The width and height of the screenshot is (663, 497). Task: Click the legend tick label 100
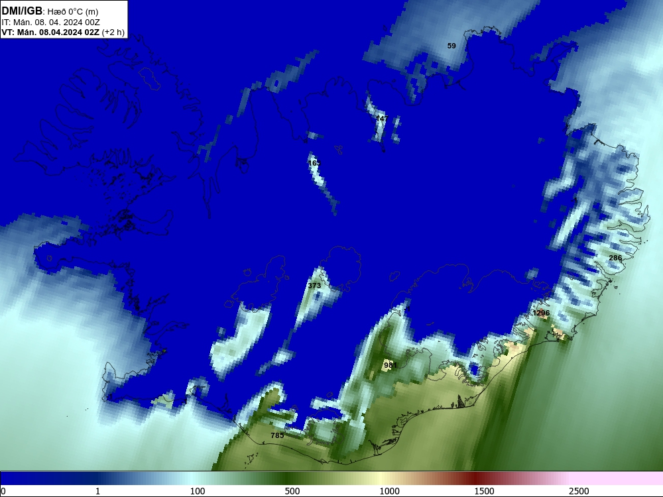tap(198, 491)
